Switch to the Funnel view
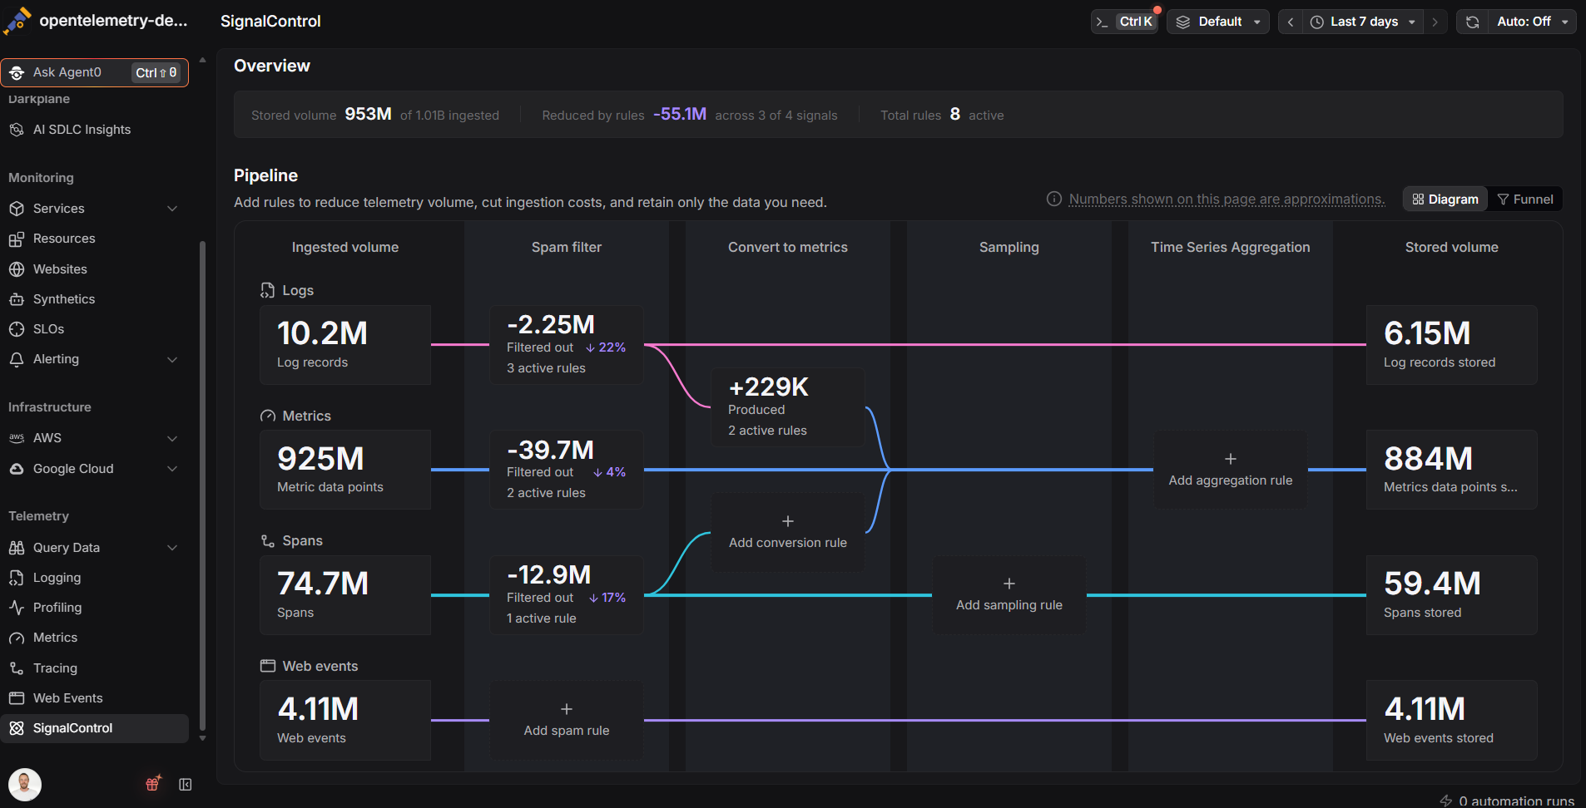This screenshot has height=808, width=1586. pyautogui.click(x=1525, y=200)
